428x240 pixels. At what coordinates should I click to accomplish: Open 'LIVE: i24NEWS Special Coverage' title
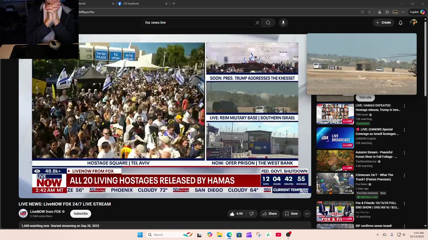[x=377, y=132]
